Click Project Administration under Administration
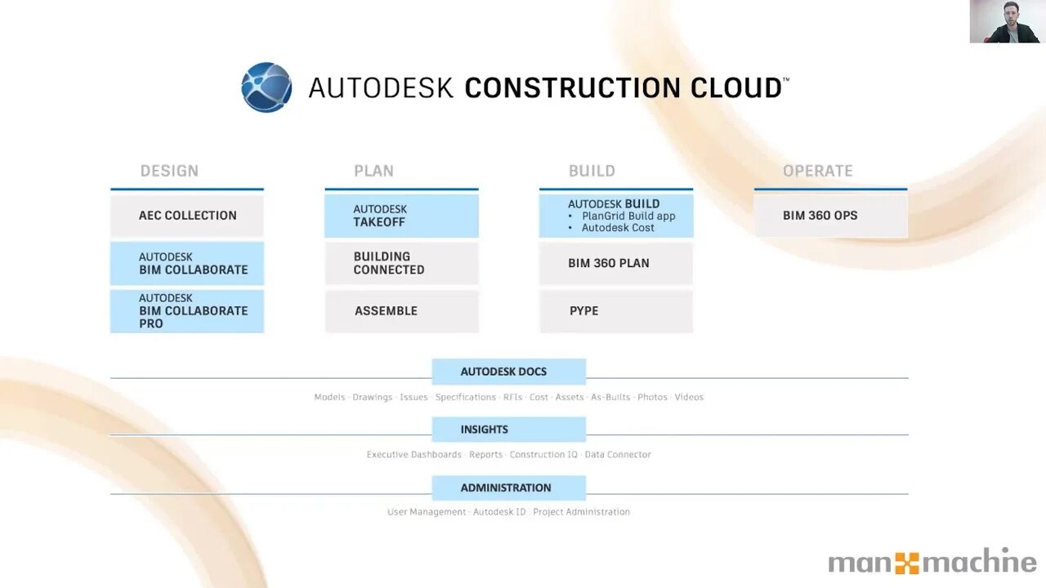The height and width of the screenshot is (588, 1046). coord(582,512)
